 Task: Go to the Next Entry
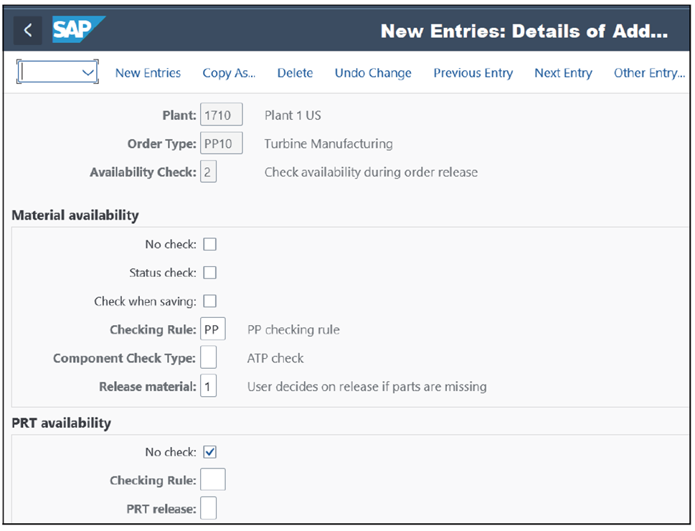click(x=562, y=72)
